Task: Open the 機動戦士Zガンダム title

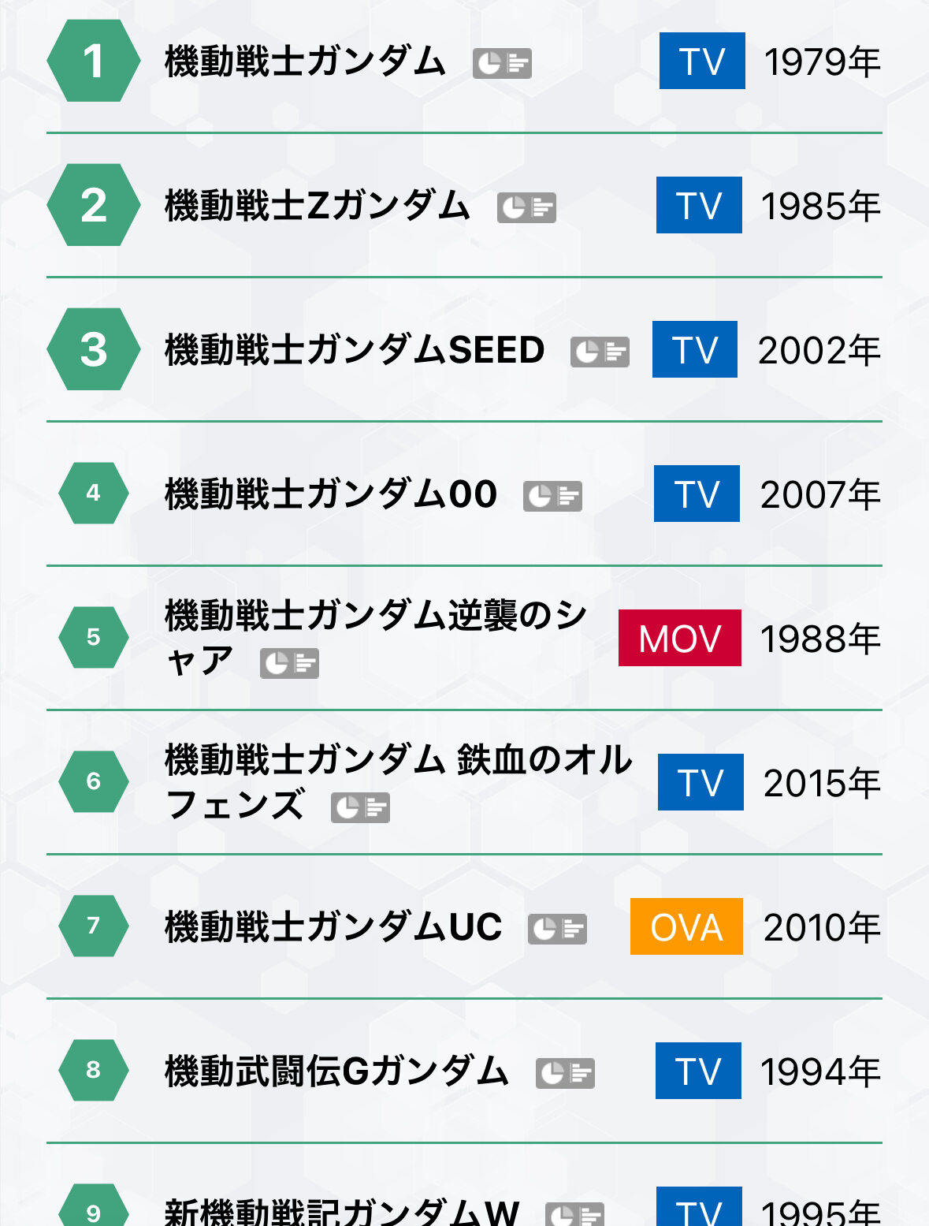Action: coord(318,206)
